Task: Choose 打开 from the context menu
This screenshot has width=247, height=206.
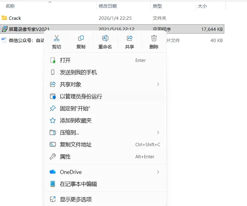Action: point(105,60)
